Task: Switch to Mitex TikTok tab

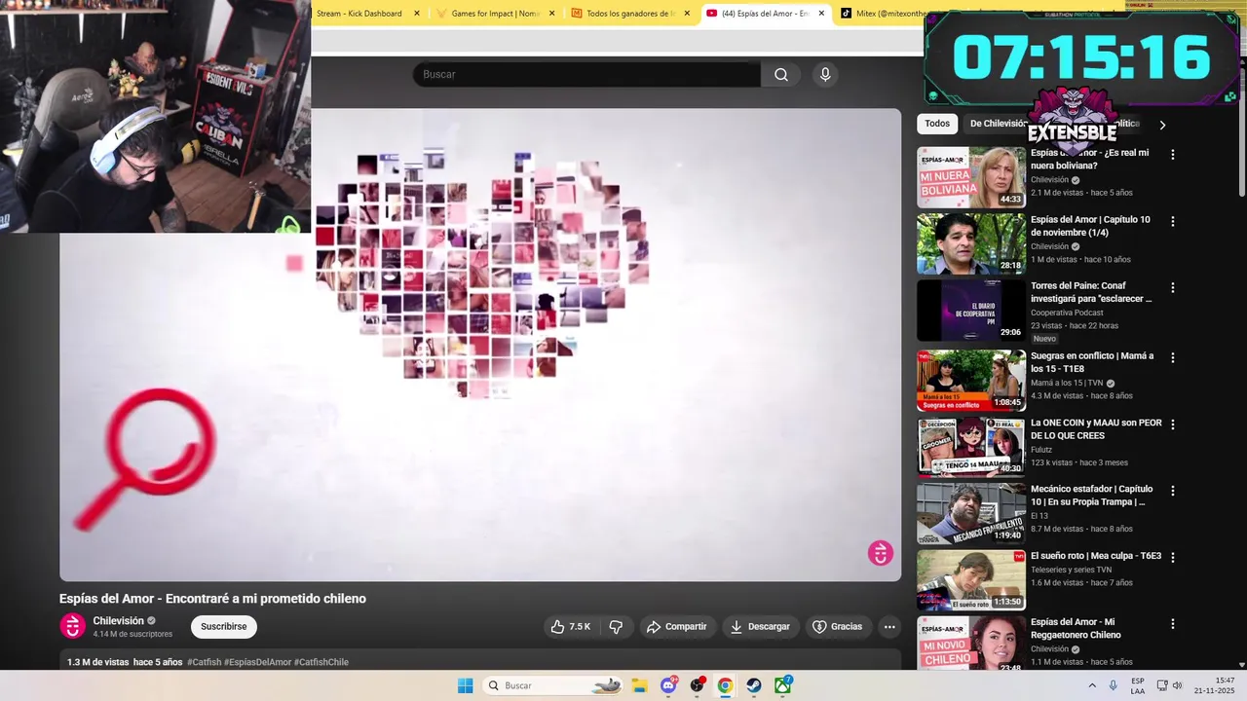Action: click(x=882, y=14)
